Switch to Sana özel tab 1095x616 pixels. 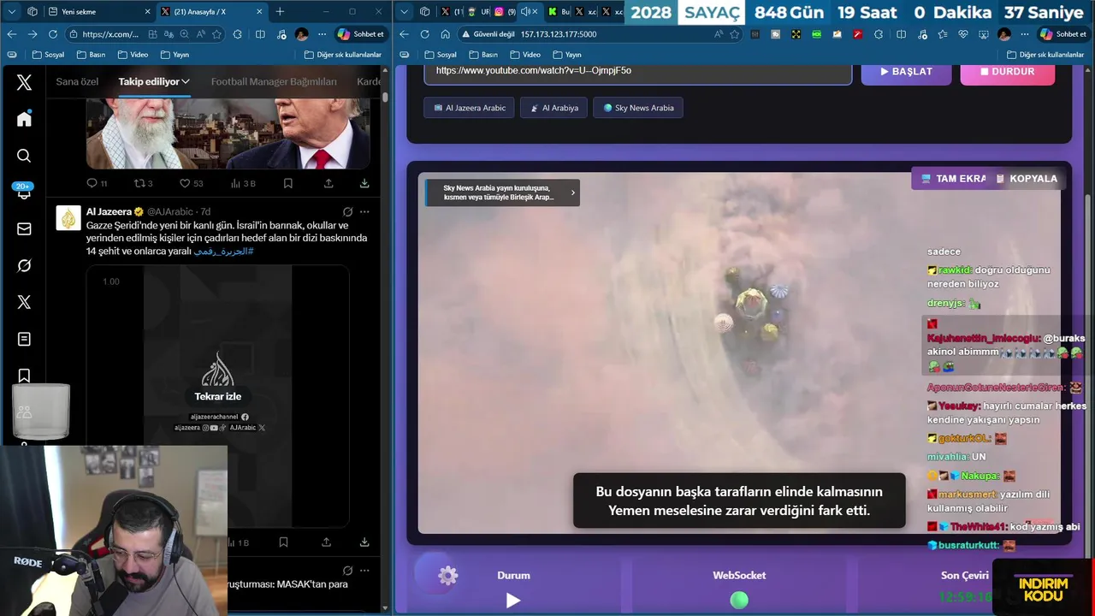click(x=77, y=81)
